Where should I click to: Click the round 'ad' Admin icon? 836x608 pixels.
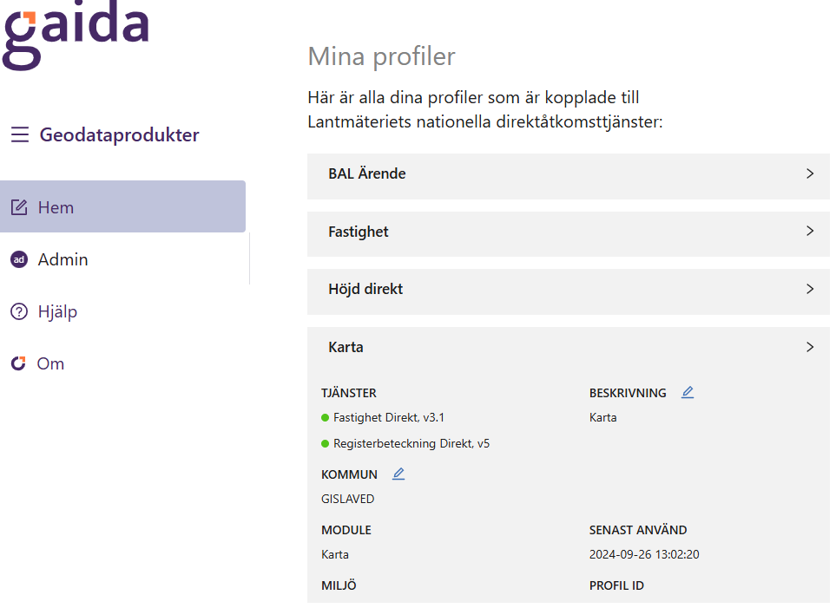coord(18,259)
